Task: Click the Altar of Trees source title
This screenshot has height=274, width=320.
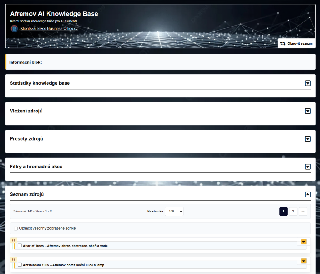Action: [65, 246]
